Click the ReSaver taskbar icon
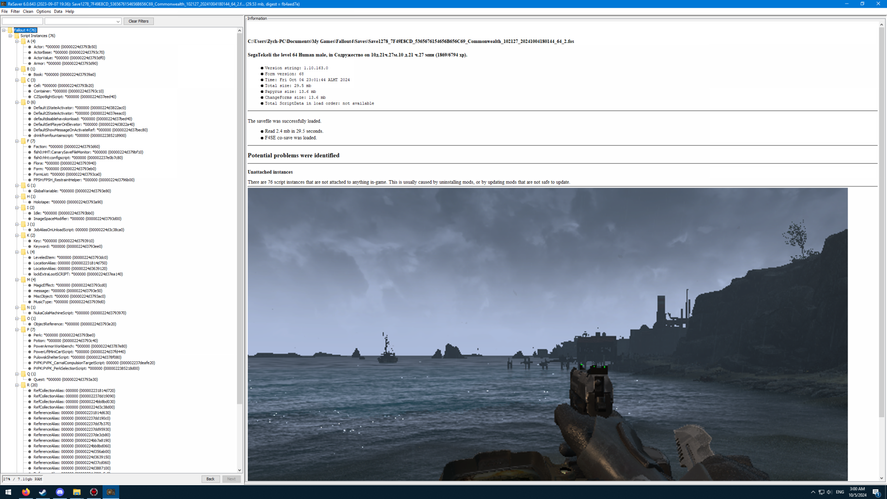This screenshot has height=499, width=887. 111,492
